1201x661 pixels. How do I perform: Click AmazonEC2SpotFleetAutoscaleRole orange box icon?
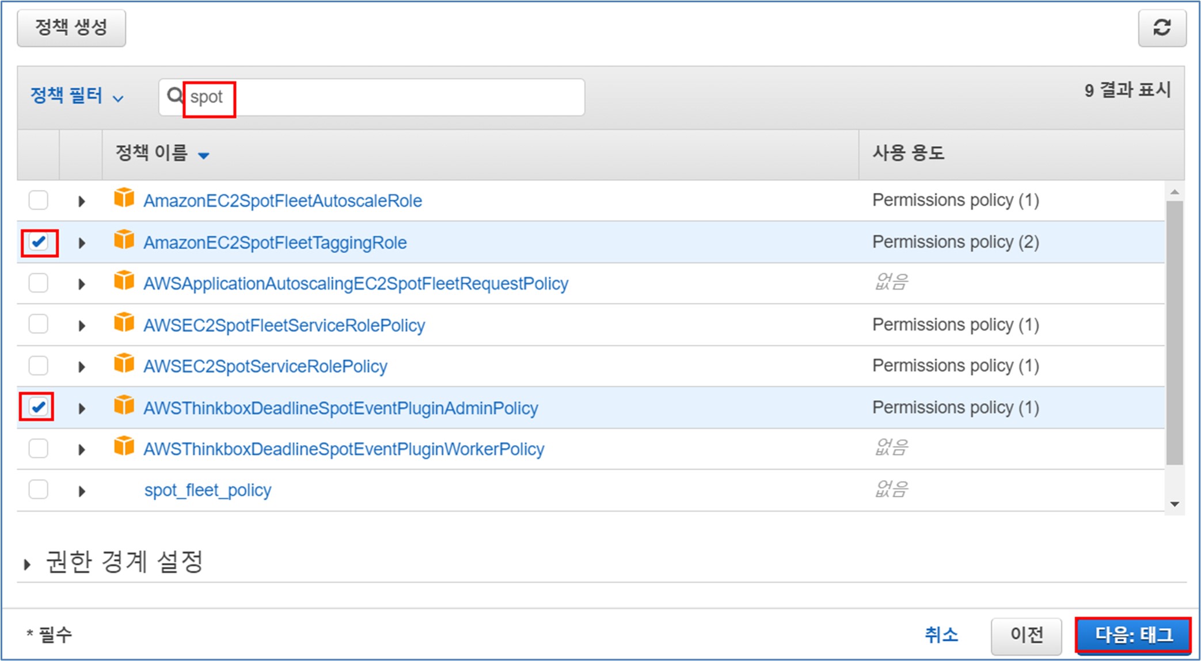click(124, 198)
